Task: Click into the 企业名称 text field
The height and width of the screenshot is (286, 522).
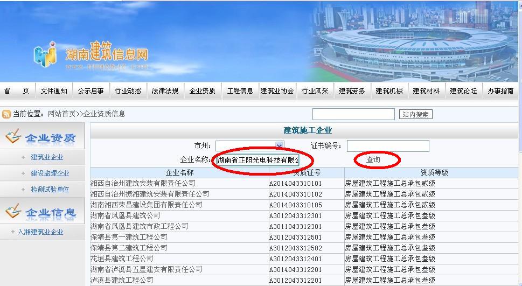Action: coord(257,160)
